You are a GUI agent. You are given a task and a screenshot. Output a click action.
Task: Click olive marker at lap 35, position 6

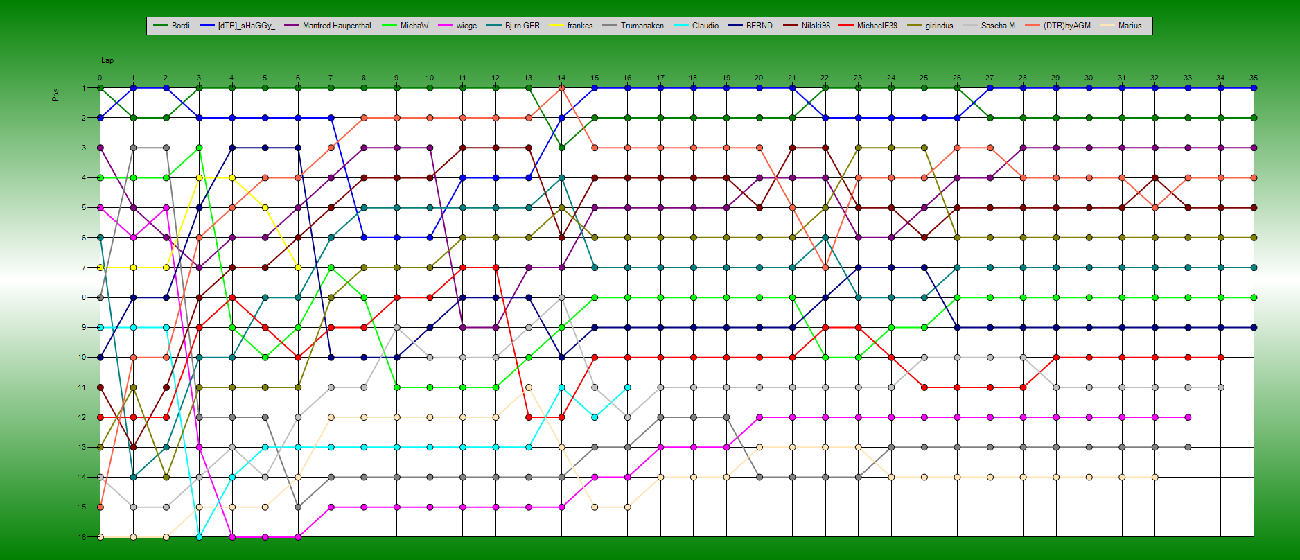click(x=1254, y=238)
